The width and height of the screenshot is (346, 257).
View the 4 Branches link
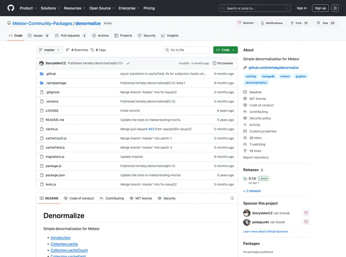pos(77,50)
